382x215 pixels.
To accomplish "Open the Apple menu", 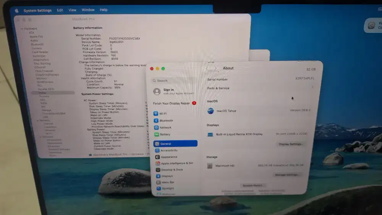I will pos(16,10).
